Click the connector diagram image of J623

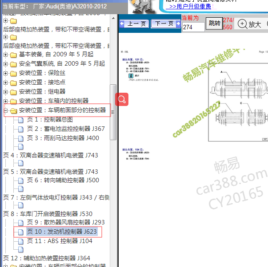(x=238, y=102)
